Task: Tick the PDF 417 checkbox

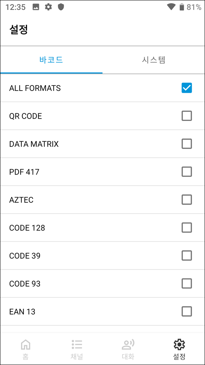Action: (187, 172)
